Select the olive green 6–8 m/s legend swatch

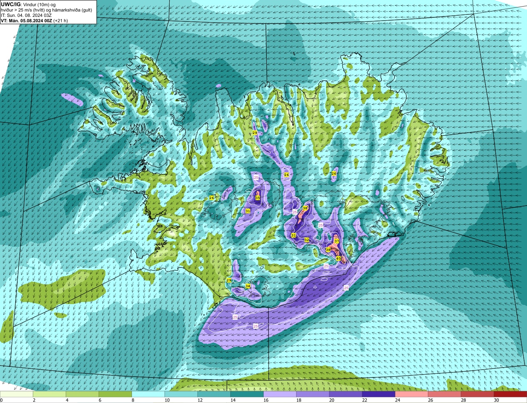(115, 394)
